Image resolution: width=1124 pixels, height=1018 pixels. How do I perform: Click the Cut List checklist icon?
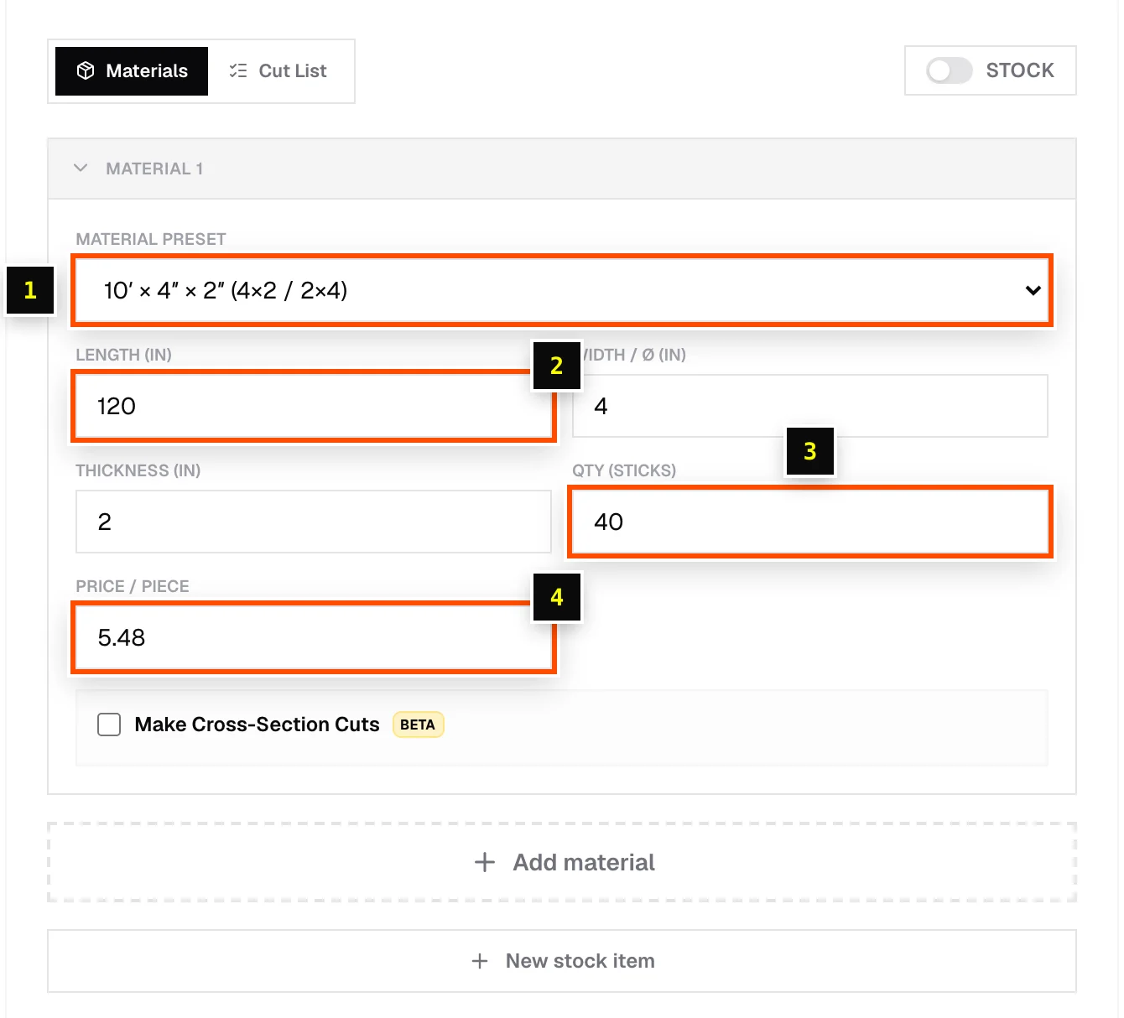click(x=238, y=70)
